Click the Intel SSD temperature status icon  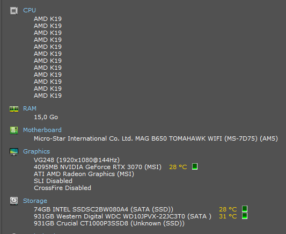[245, 209]
